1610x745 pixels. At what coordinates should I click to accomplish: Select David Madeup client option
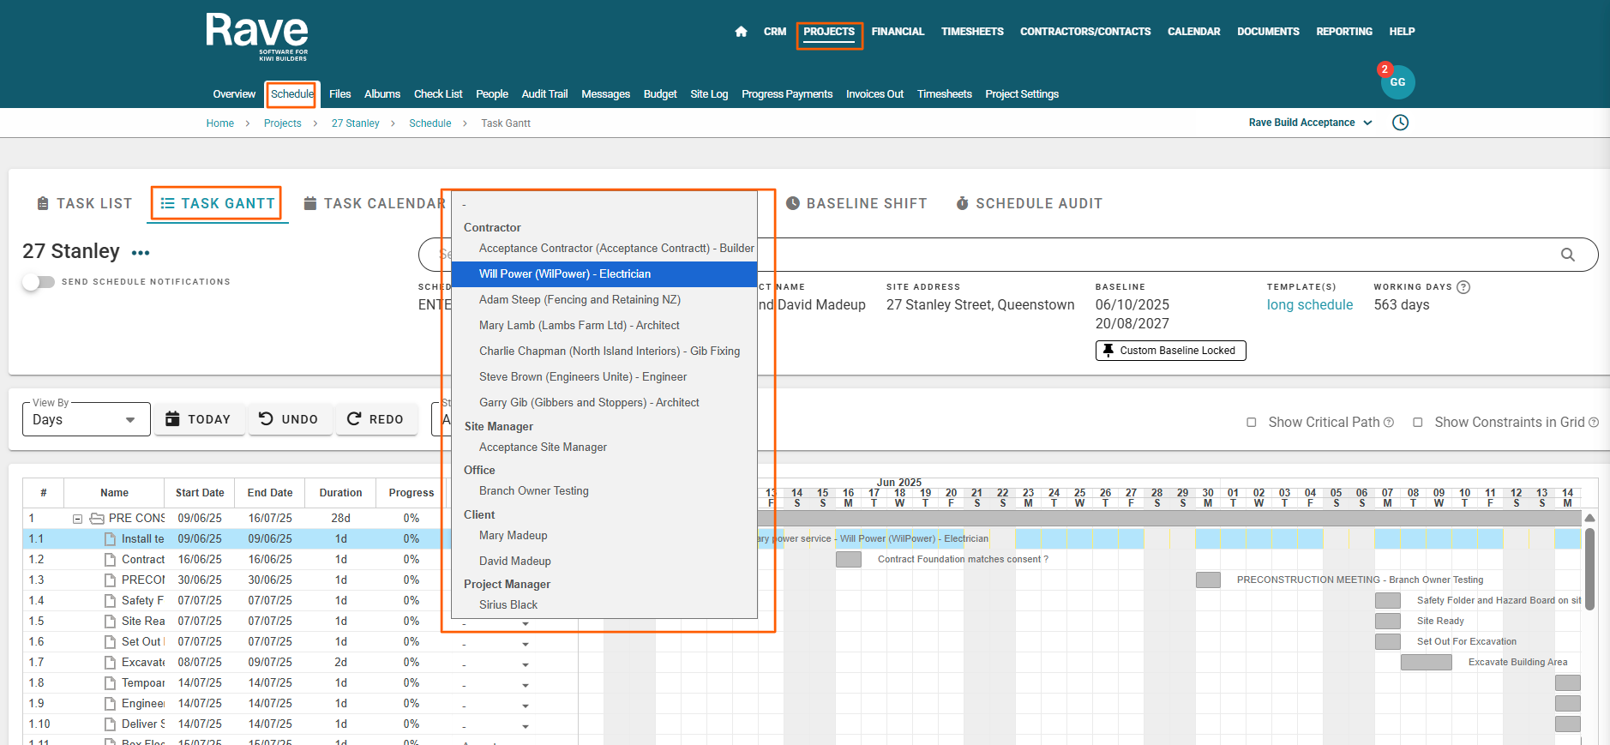tap(604, 562)
